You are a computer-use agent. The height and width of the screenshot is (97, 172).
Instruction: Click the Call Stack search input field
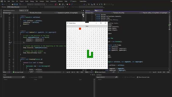pyautogui.click(x=106, y=77)
